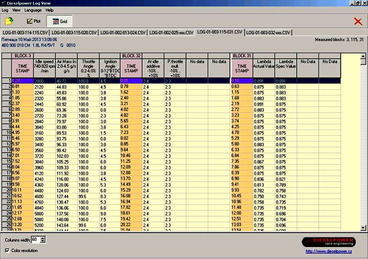368x259 pixels.
Task: Increase columns width with up arrow
Action: coord(42,238)
